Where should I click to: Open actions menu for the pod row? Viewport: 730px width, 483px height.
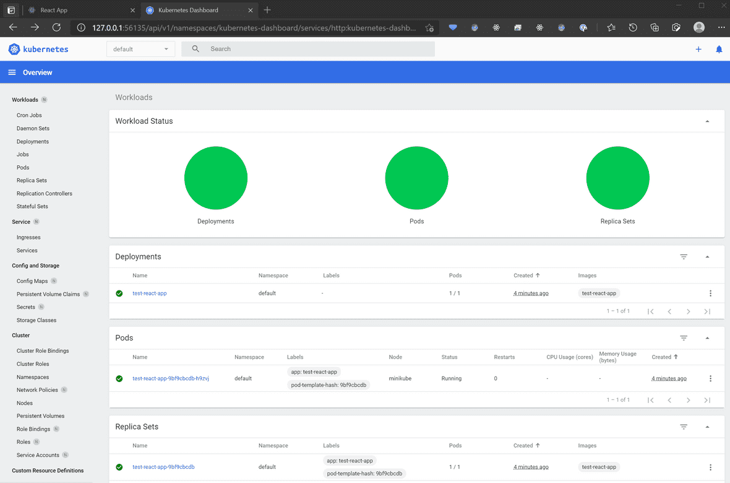click(x=710, y=378)
